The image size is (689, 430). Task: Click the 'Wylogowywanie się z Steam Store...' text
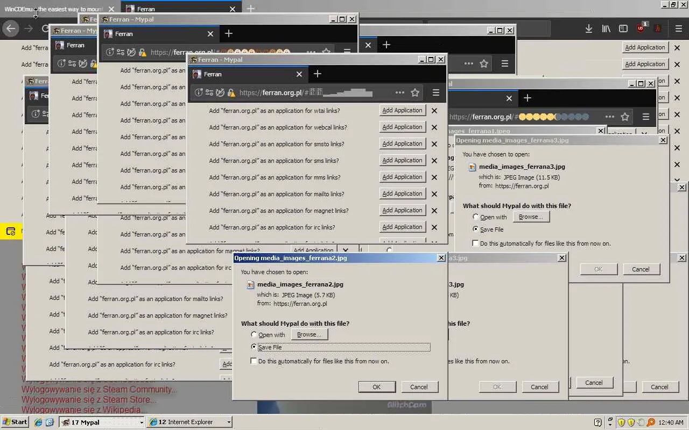pos(89,399)
